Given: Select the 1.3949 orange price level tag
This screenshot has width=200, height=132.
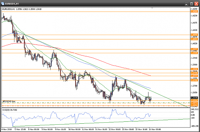Looking at the screenshot, I should pyautogui.click(x=194, y=53).
